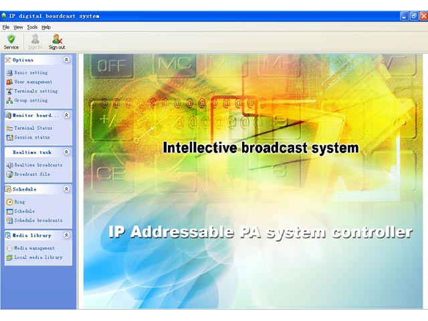Image resolution: width=428 pixels, height=321 pixels.
Task: Open Basic setting in Options
Action: click(x=31, y=72)
